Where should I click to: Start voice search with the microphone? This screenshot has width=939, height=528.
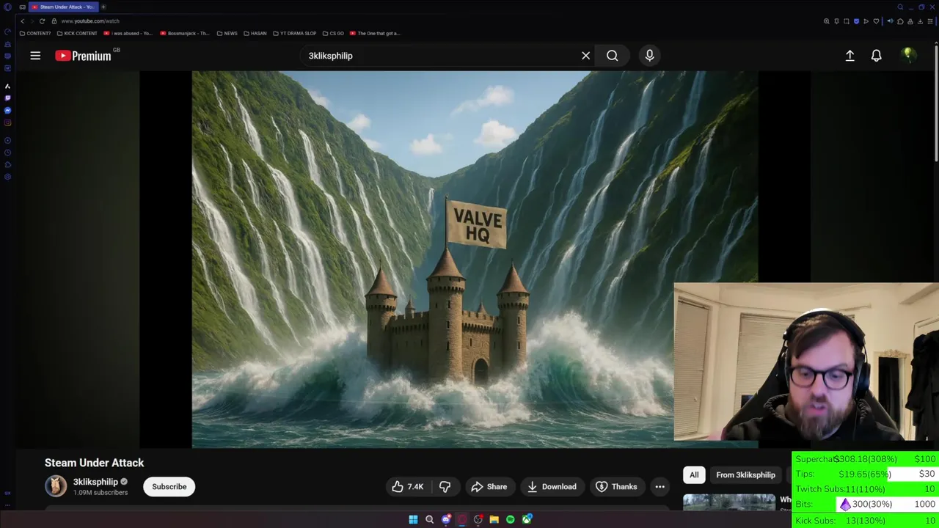649,56
